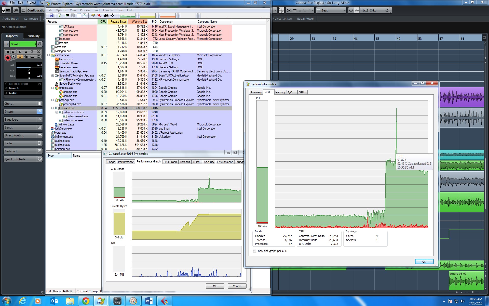
Task: Click the Quantize Q icon in Cubase
Action: [x=351, y=10]
